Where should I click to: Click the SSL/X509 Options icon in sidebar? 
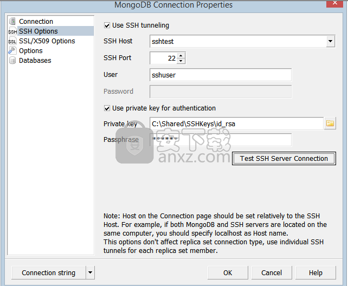(x=12, y=41)
